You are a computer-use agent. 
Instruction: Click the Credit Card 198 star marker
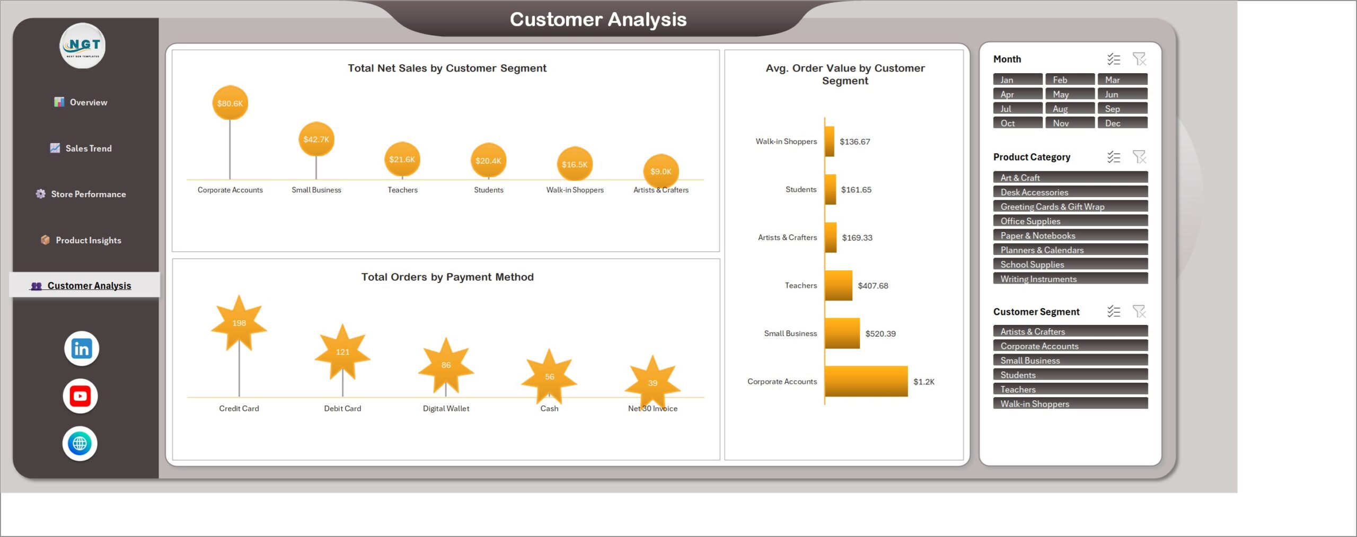(x=239, y=323)
